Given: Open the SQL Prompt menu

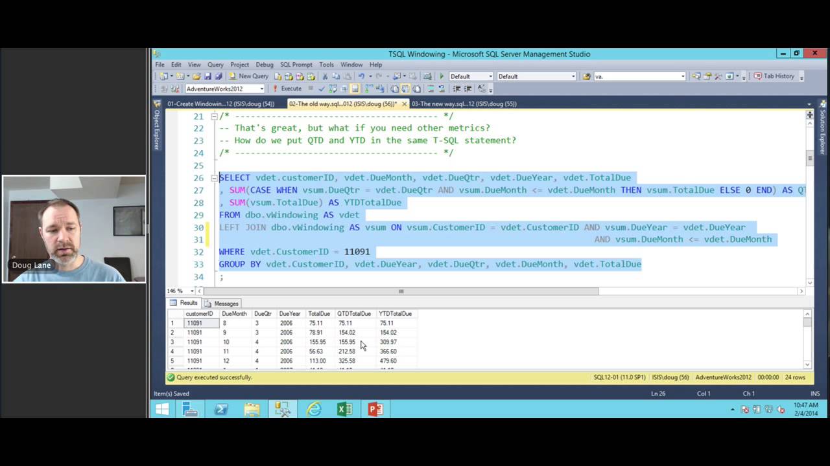Looking at the screenshot, I should point(296,65).
